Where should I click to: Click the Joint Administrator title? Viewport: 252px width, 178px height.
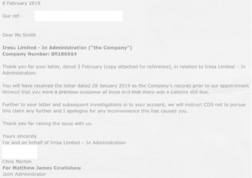[x=24, y=174]
